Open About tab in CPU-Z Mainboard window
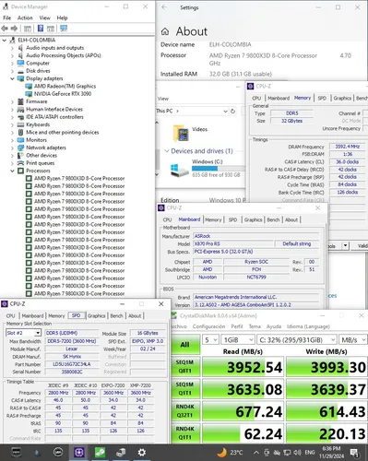 click(x=291, y=219)
